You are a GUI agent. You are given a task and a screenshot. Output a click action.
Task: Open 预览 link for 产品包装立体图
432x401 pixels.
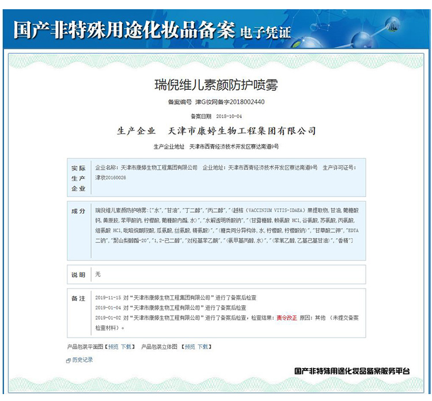190,347
